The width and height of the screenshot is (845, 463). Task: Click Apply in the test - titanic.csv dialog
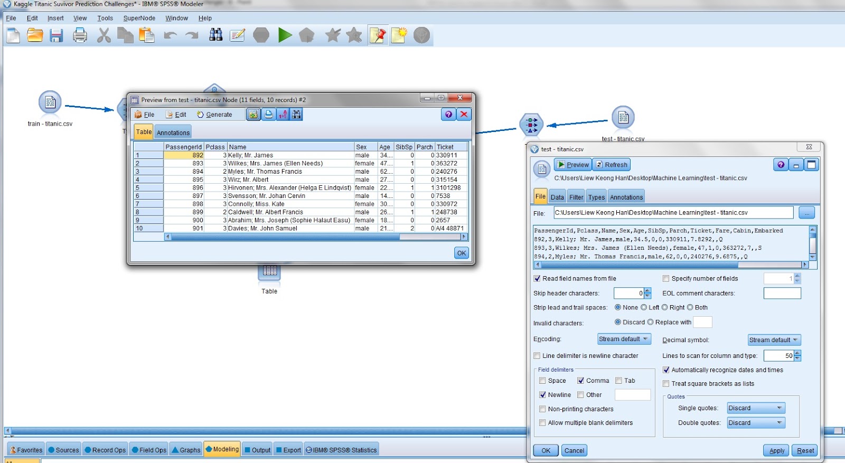776,450
